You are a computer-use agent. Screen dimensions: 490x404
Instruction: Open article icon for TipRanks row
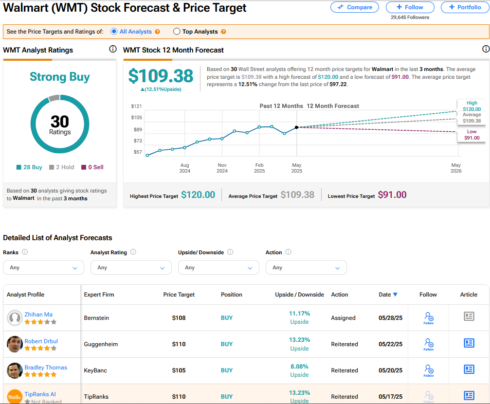tap(469, 396)
